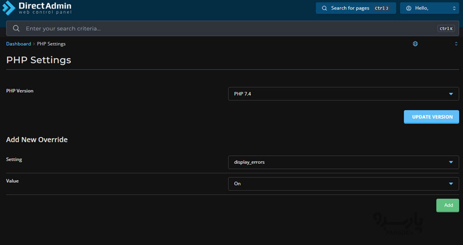Click the arrow in the display_errors dropdown
Screen dimensions: 463x245
coord(451,162)
